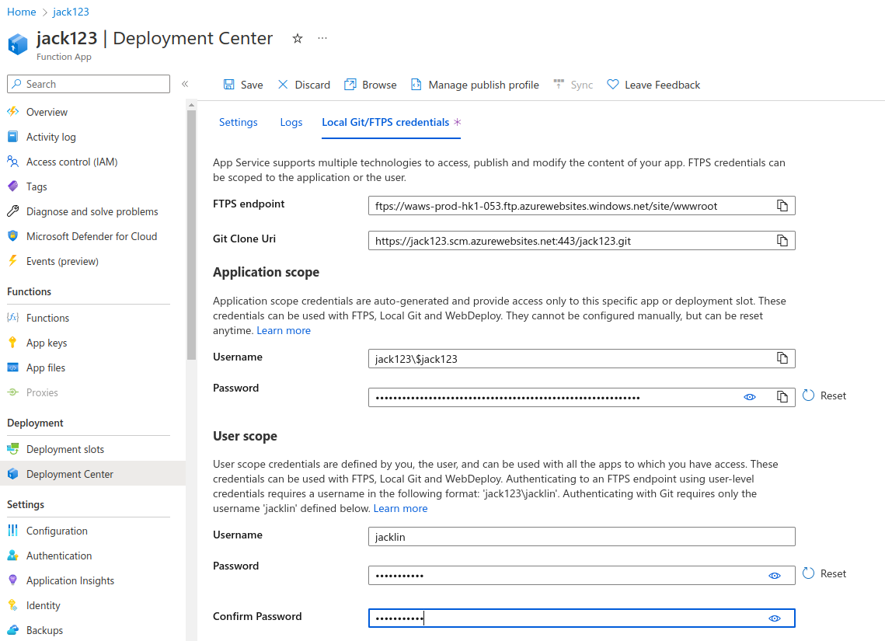Open Microsoft Defender for Cloud
The height and width of the screenshot is (641, 885).
93,236
